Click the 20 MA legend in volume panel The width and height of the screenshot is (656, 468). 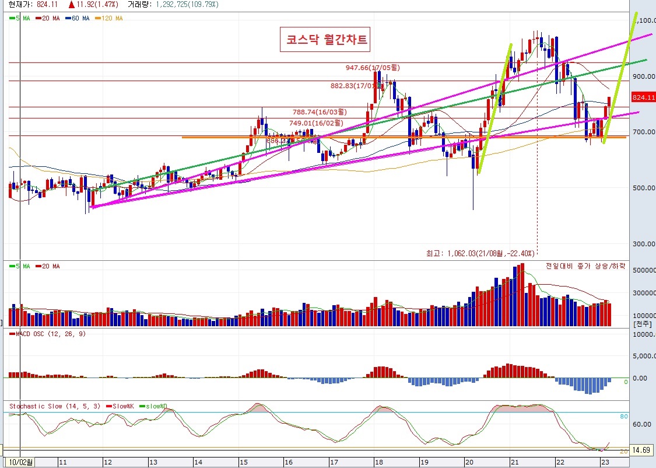click(48, 266)
